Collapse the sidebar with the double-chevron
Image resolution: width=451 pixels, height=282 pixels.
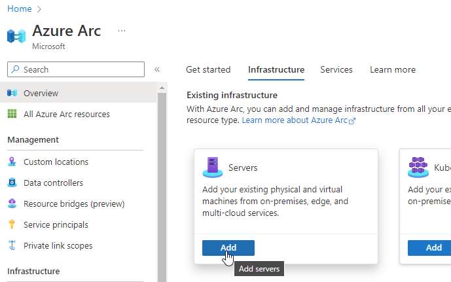point(157,69)
